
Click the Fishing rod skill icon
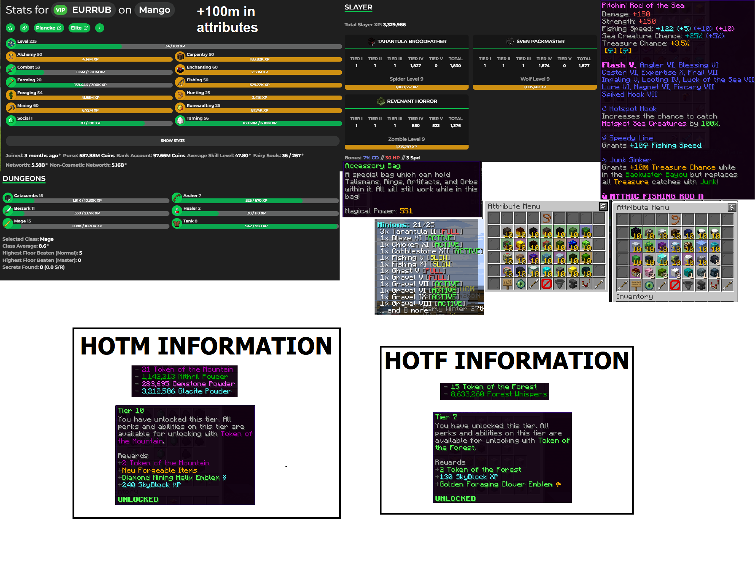180,82
